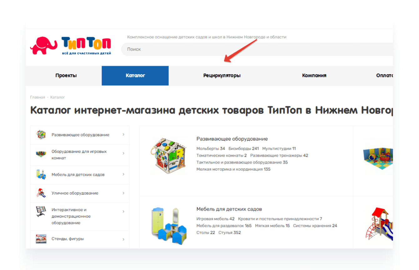The height and width of the screenshot is (270, 419).
Task: Click the Главная breadcrumb link
Action: (38, 97)
